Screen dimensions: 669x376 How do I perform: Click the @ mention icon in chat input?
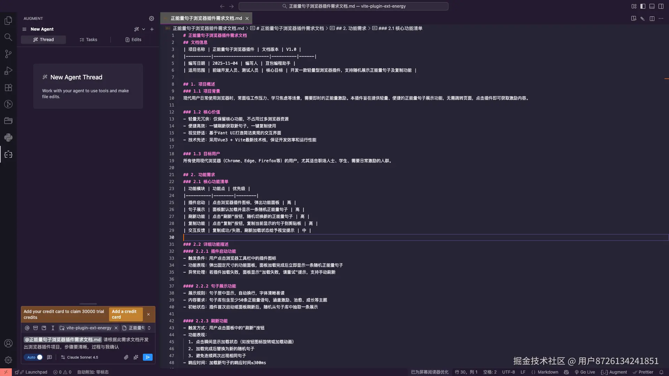pos(27,328)
